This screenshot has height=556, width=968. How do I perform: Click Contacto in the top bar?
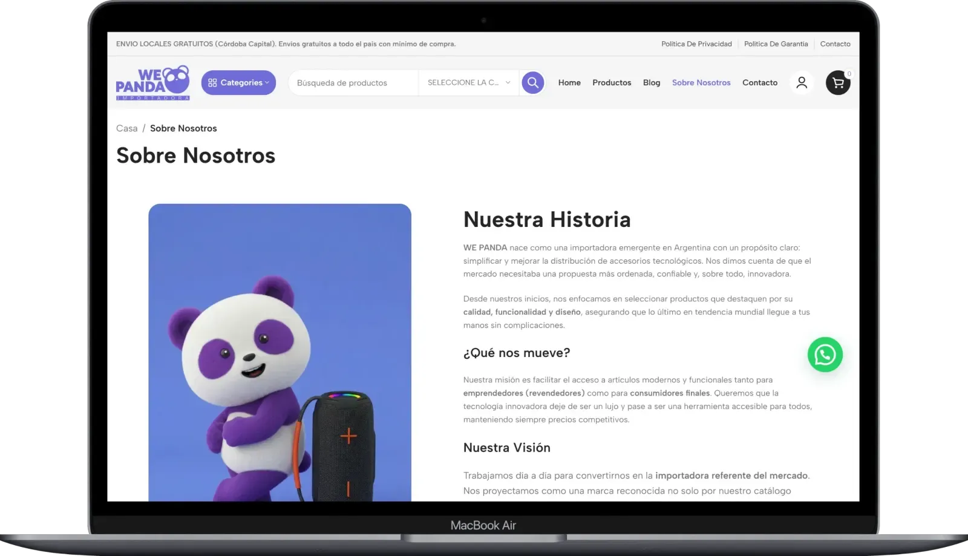pos(835,44)
